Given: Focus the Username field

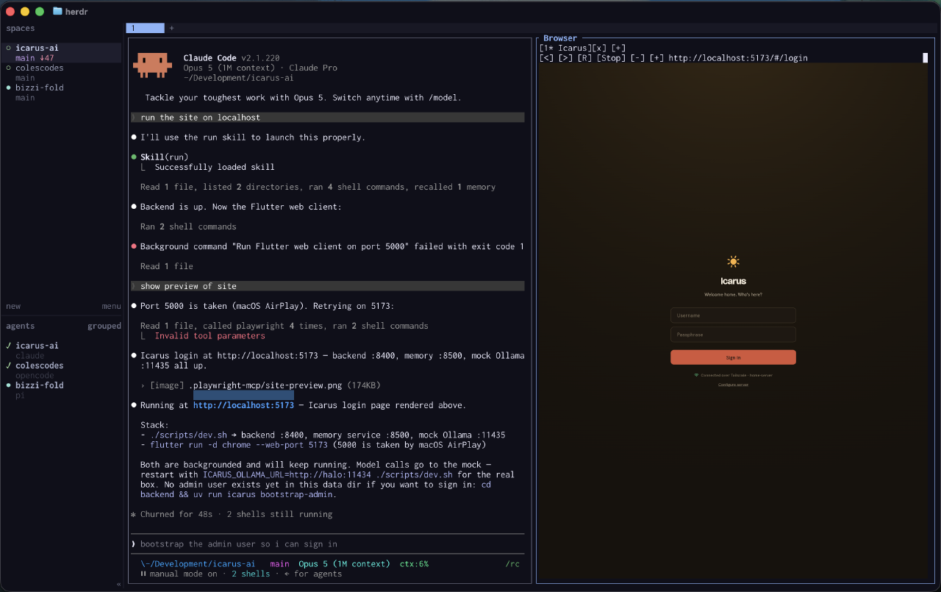Looking at the screenshot, I should (733, 315).
